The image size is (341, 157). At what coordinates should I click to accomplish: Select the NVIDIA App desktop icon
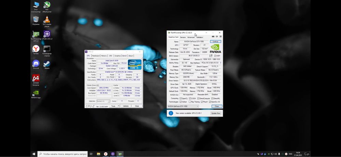click(36, 94)
